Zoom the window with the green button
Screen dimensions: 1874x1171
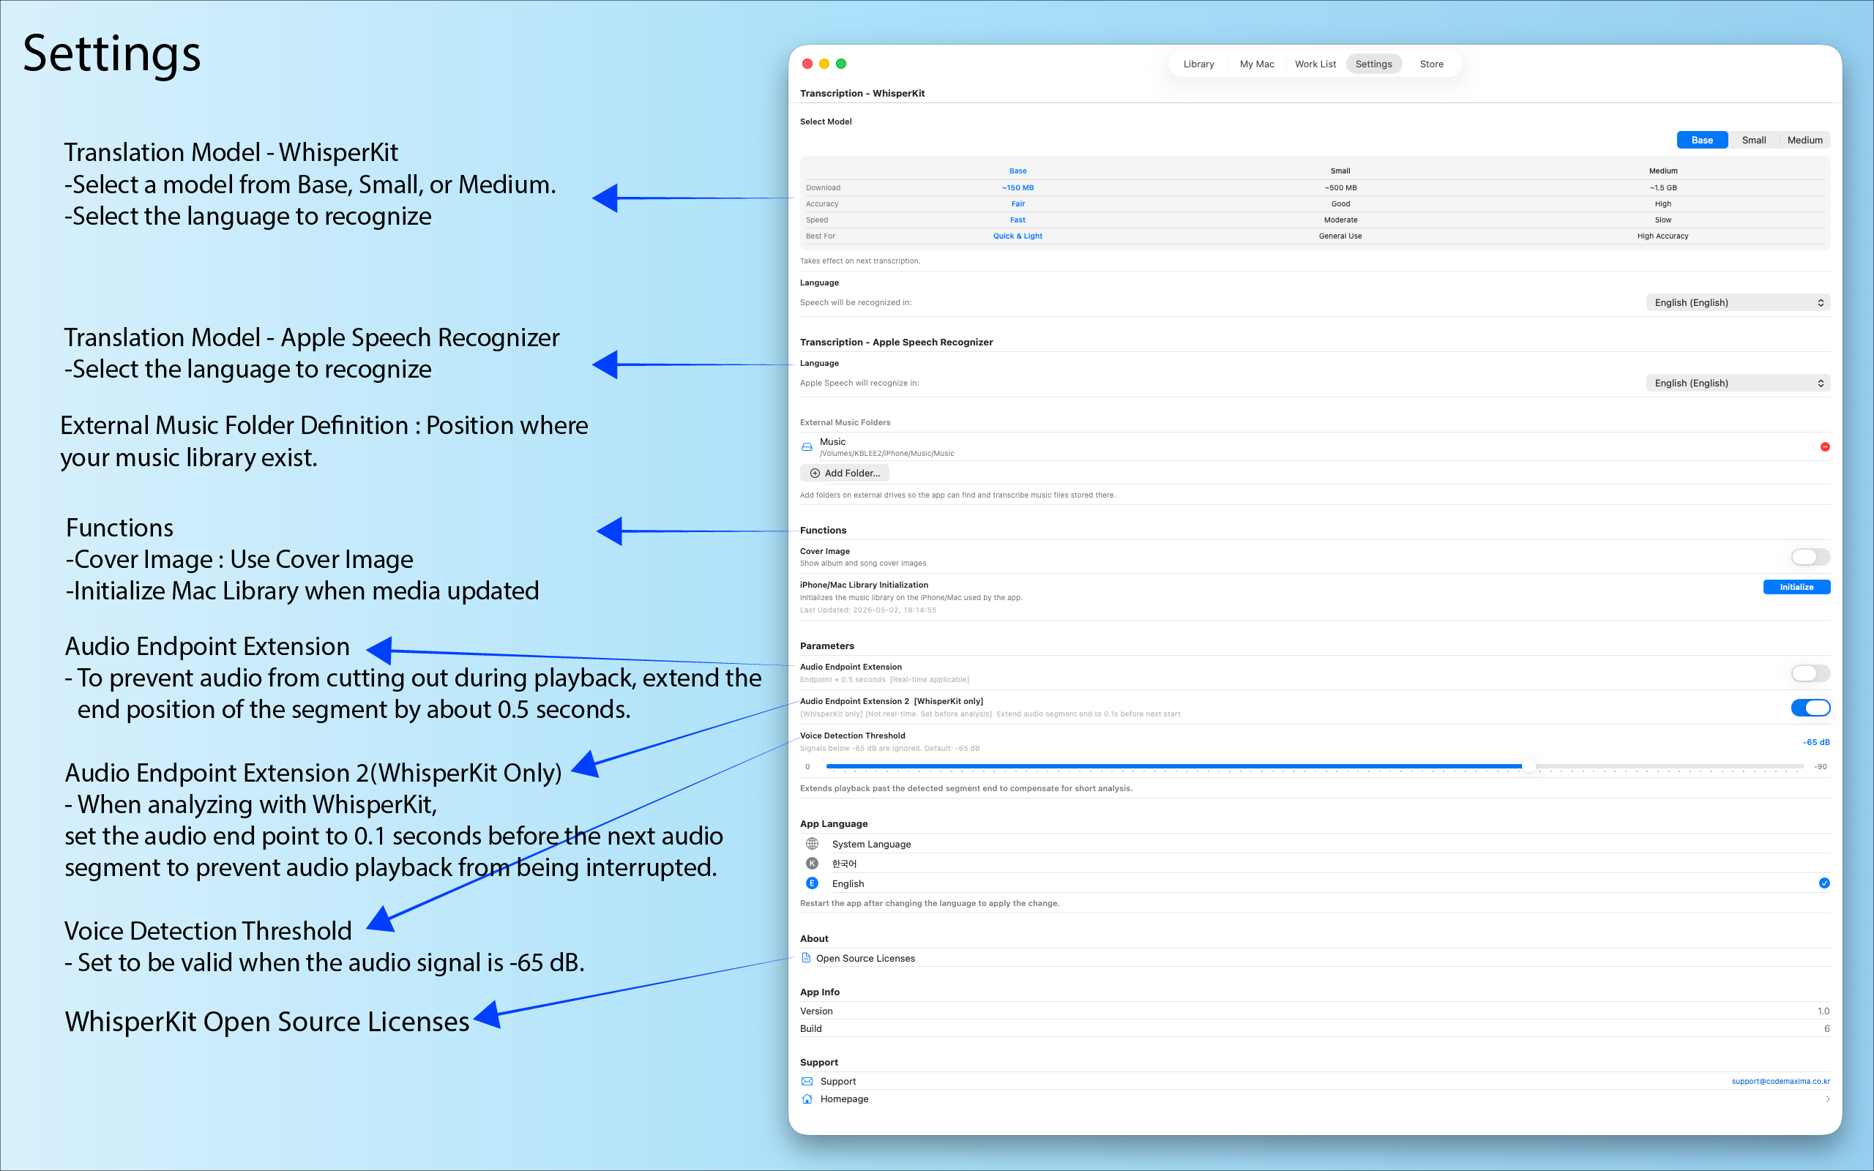[x=841, y=64]
